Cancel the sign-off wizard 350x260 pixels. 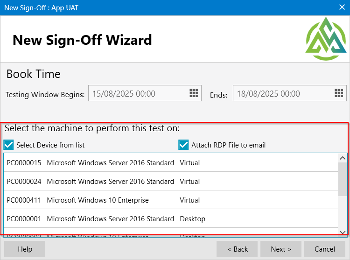pos(325,249)
